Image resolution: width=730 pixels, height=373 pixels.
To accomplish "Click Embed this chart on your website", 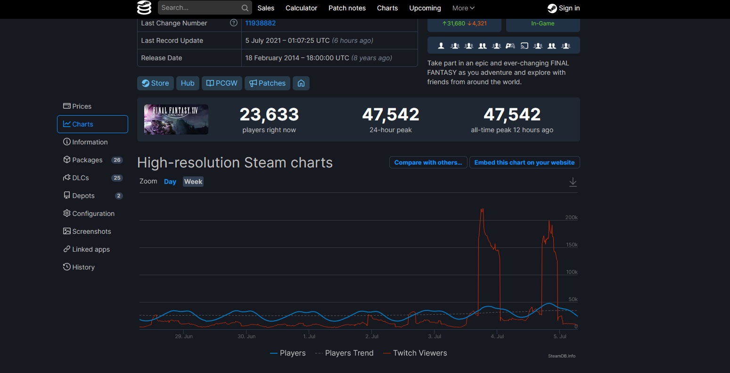I will [525, 162].
